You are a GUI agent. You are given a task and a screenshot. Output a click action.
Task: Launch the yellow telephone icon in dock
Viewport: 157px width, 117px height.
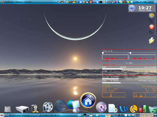click(x=133, y=109)
